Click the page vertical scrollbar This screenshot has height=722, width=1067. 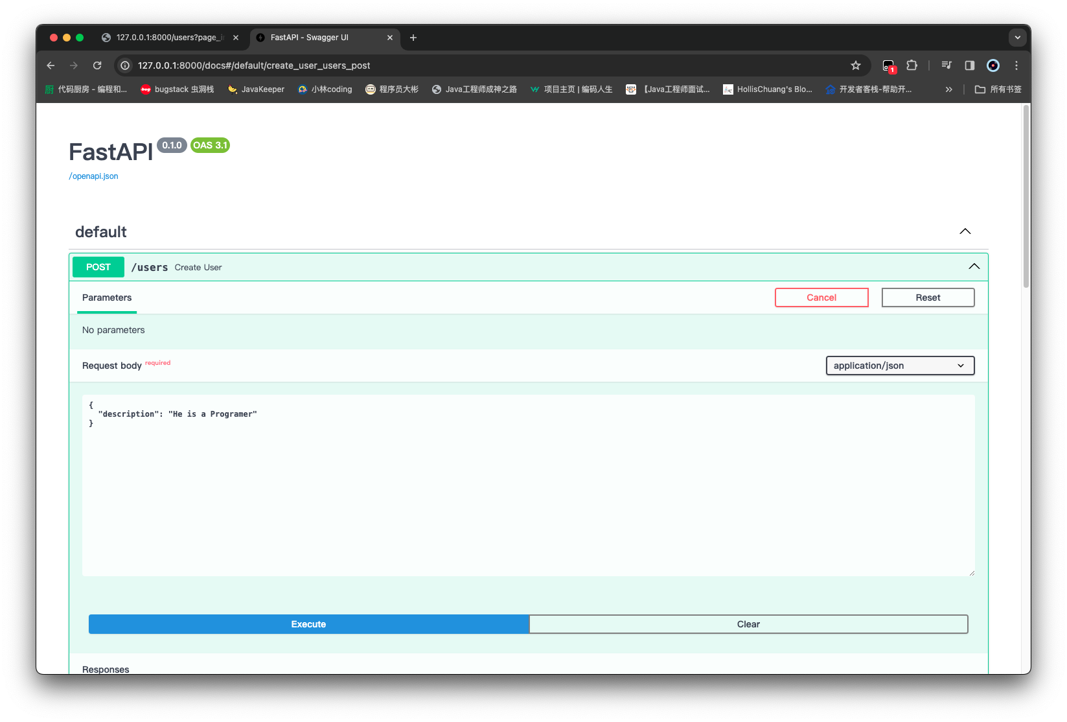point(1026,196)
